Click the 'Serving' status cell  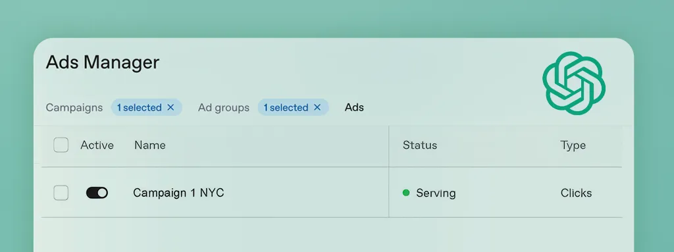[436, 193]
